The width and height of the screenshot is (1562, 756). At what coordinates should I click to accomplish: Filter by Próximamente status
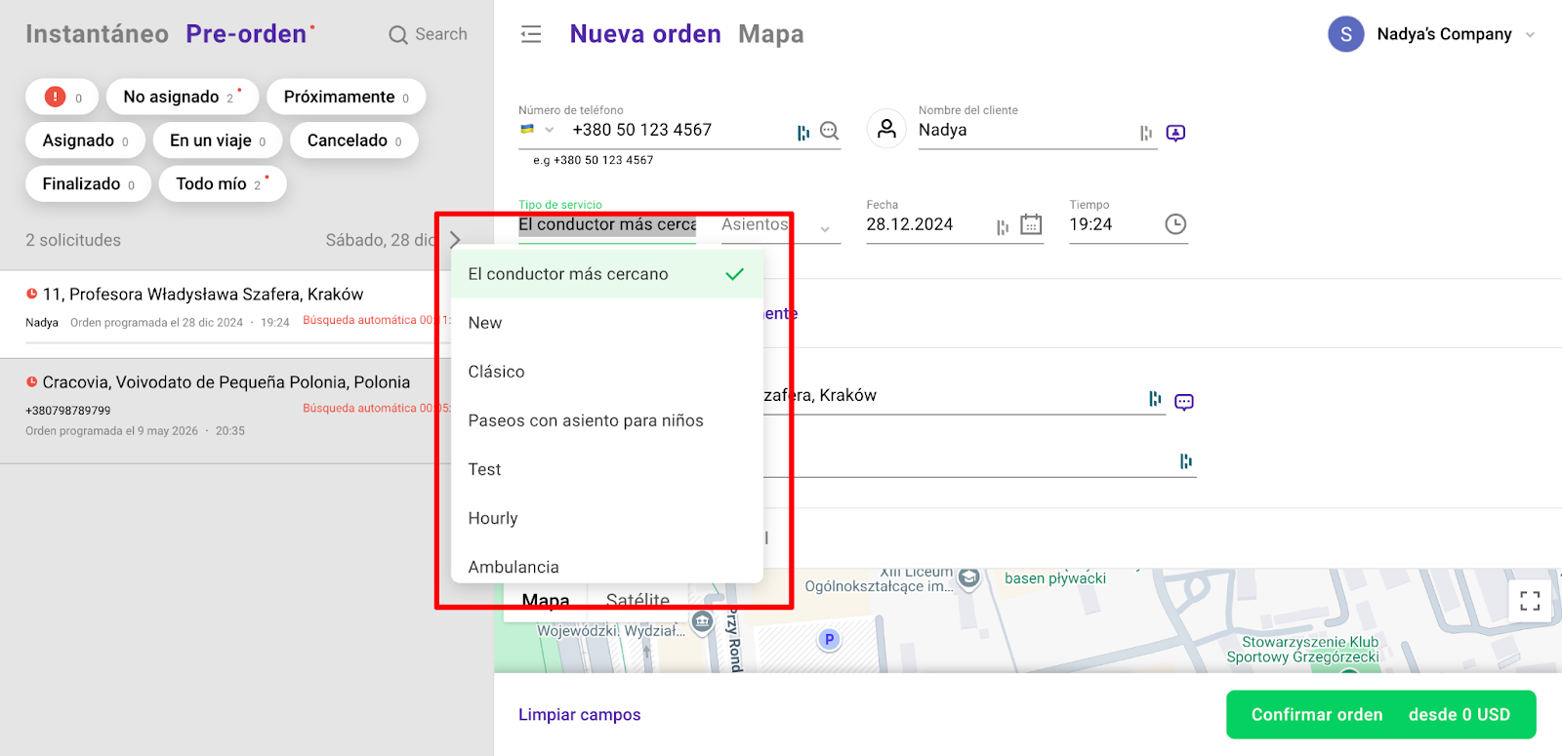click(x=347, y=97)
